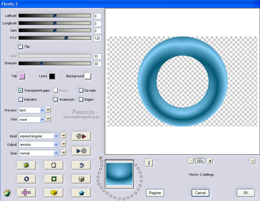Click the copy pages icon button
Viewport: 260px width, 201px height.
click(54, 165)
